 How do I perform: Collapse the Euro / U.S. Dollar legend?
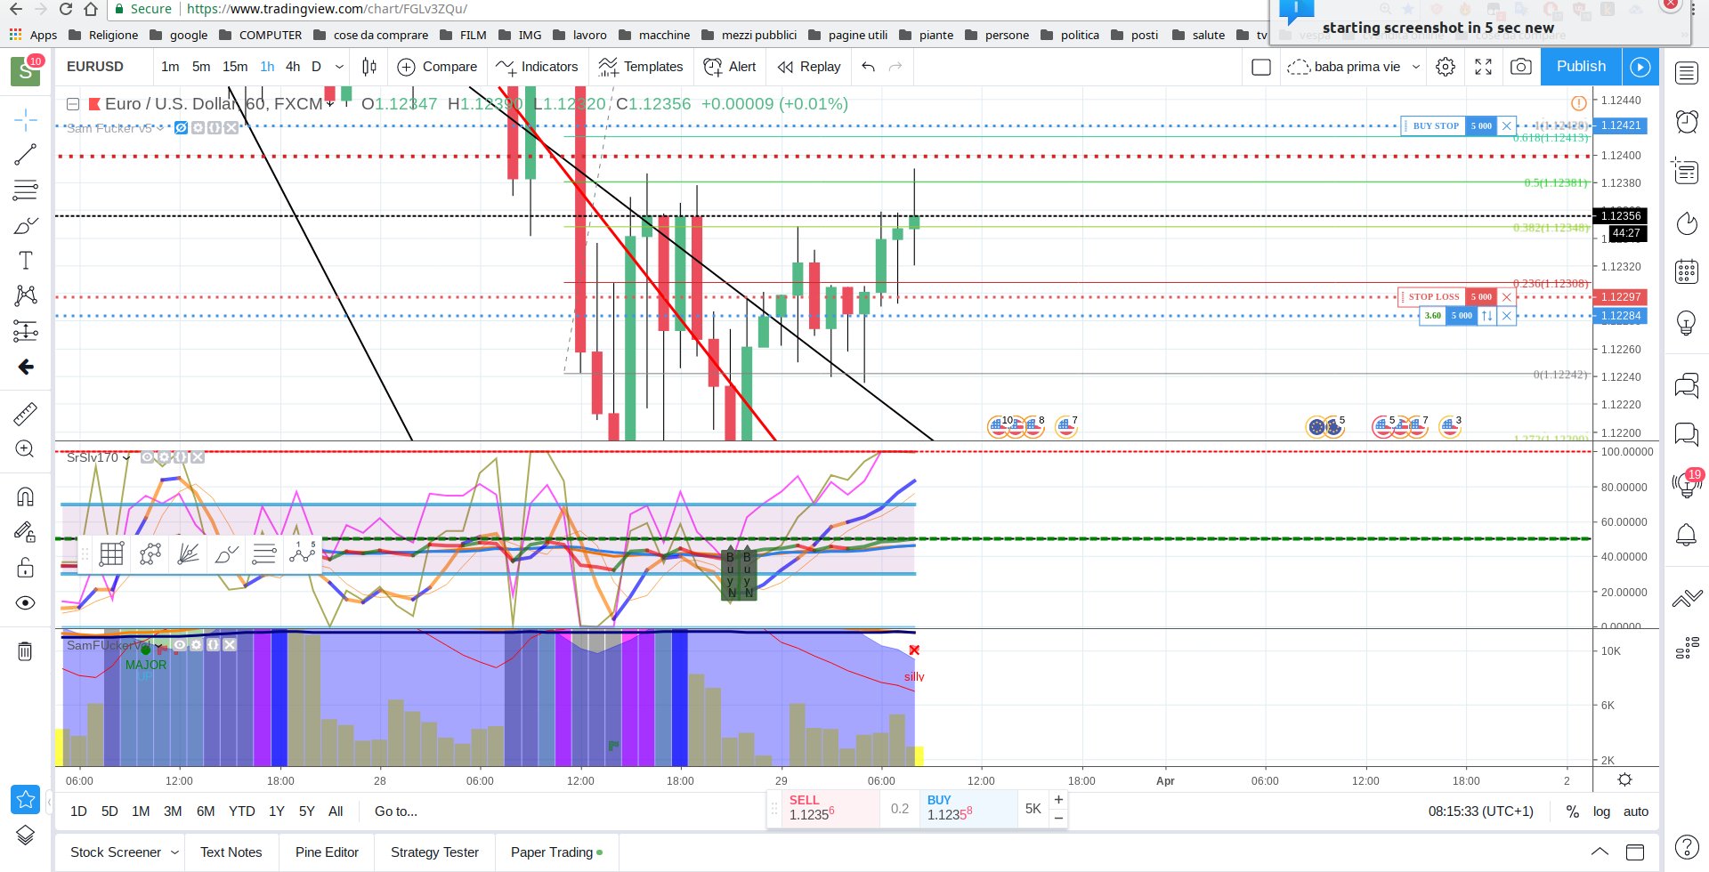coord(74,104)
